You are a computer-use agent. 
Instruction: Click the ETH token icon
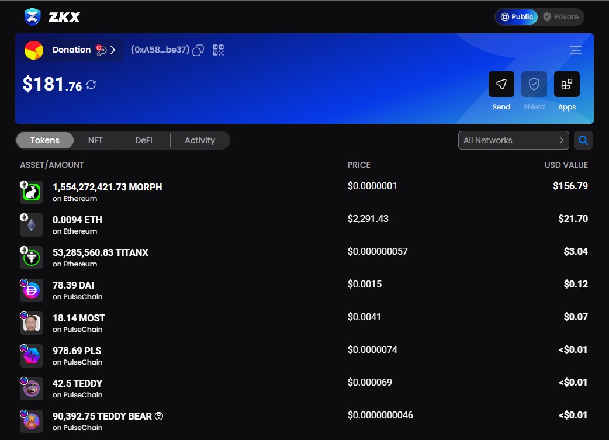pos(32,225)
